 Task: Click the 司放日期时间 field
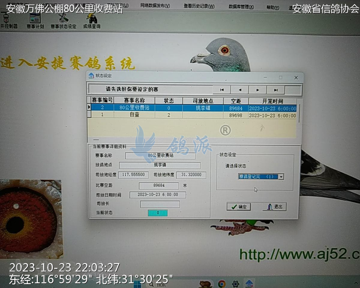pyautogui.click(x=157, y=195)
